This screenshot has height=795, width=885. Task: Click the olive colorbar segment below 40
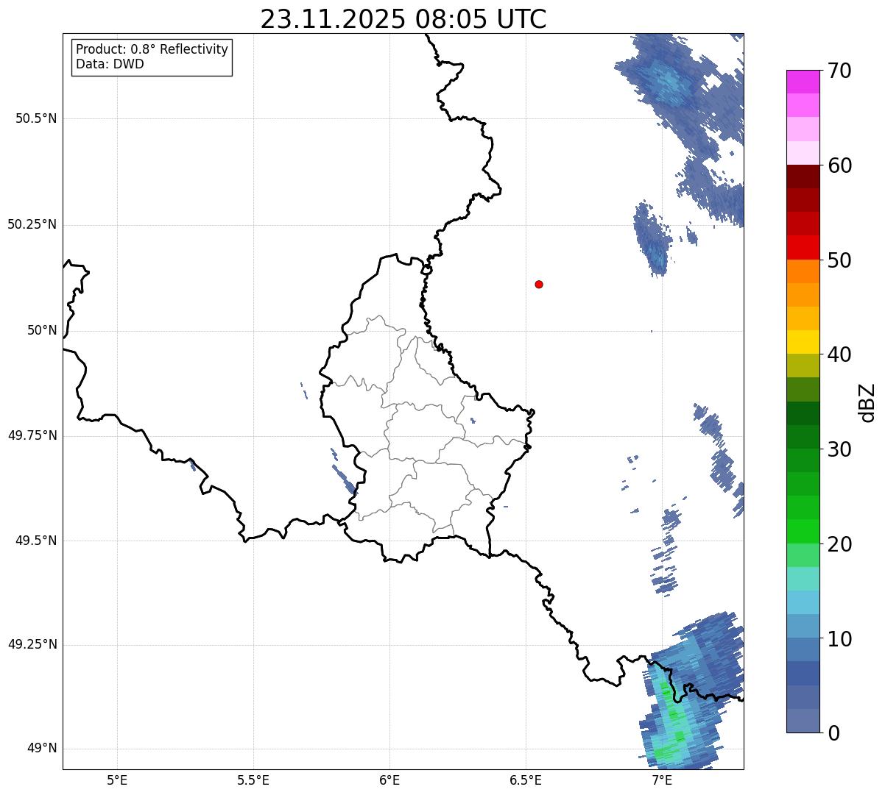[803, 366]
